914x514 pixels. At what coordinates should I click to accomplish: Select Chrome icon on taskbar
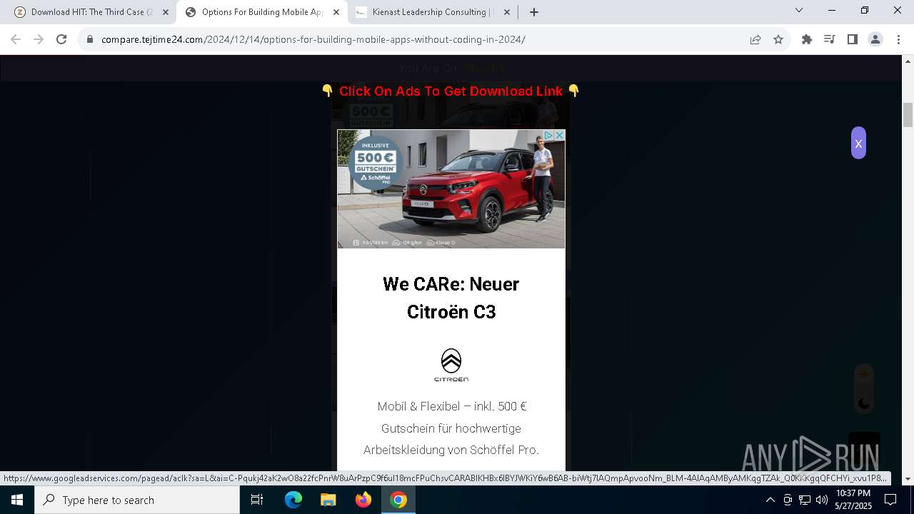398,500
